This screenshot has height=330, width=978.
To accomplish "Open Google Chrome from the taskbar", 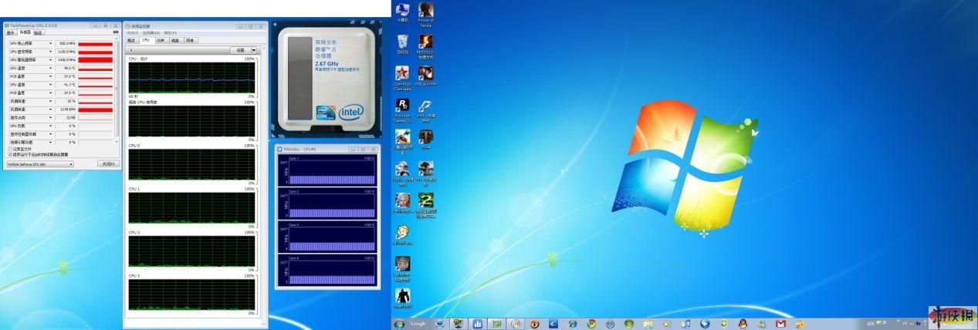I will coord(591,324).
